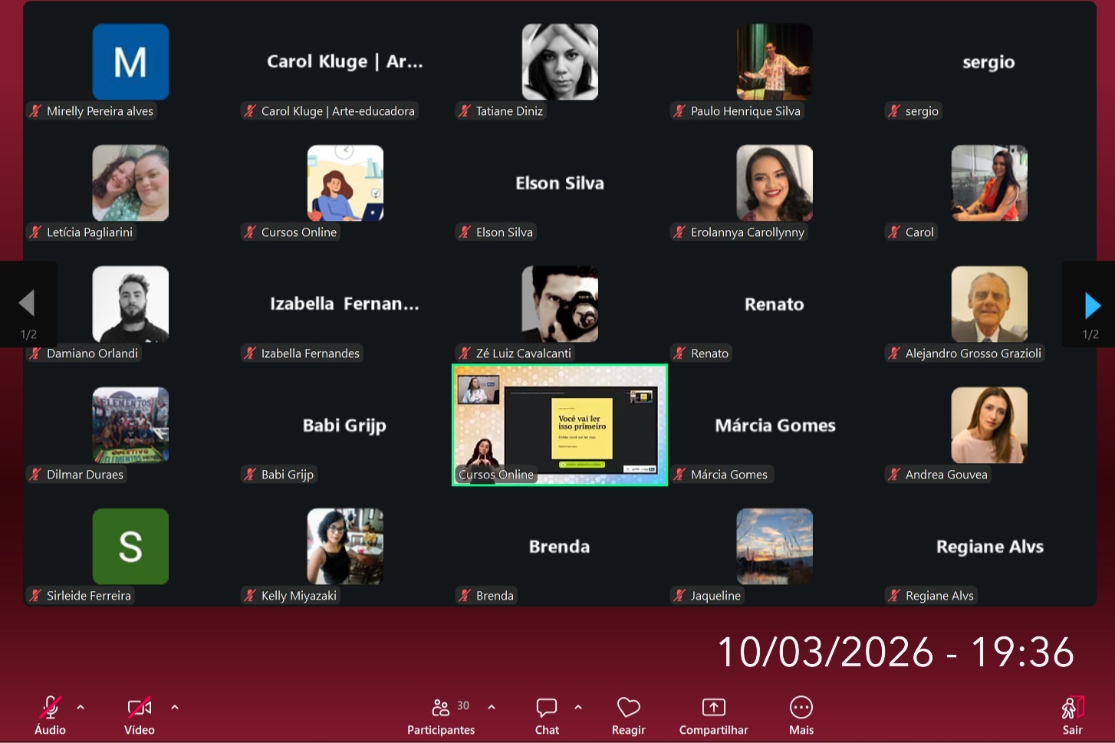
Task: Click the large Elson Silva name tile
Action: coord(560,183)
